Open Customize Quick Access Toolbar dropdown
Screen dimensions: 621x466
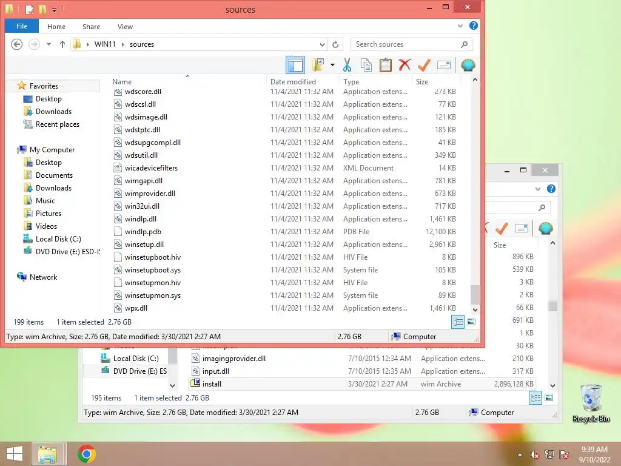tap(54, 10)
